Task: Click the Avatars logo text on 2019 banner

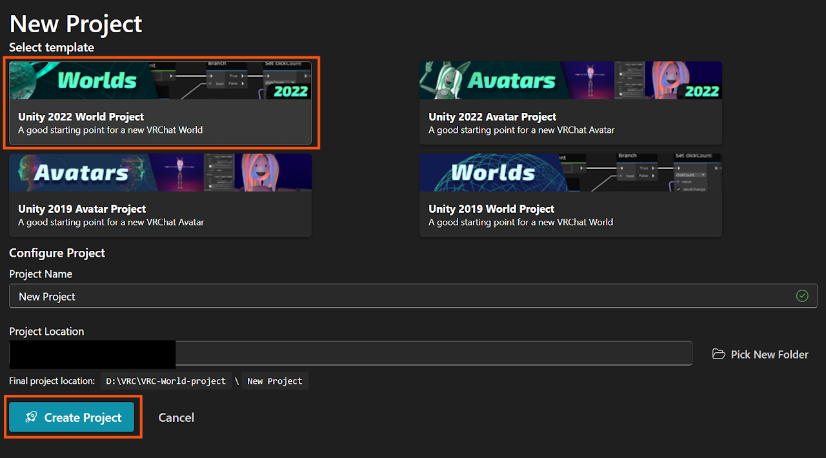Action: click(81, 173)
